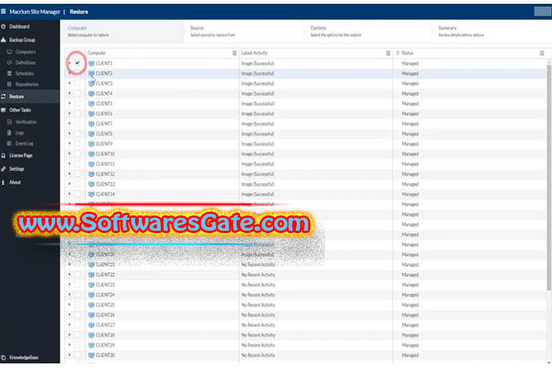
Task: Expand the CLIENT1 row arrow
Action: pos(69,63)
